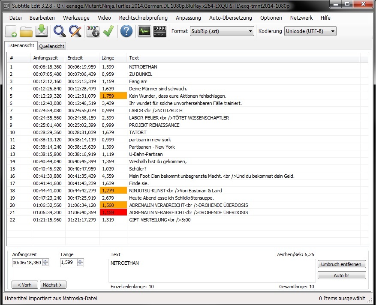Open the Replace magnifier-with-pencil tool
The height and width of the screenshot is (305, 376).
click(x=75, y=31)
